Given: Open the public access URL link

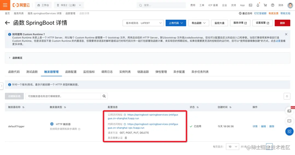Looking at the screenshot, I should (143, 116).
